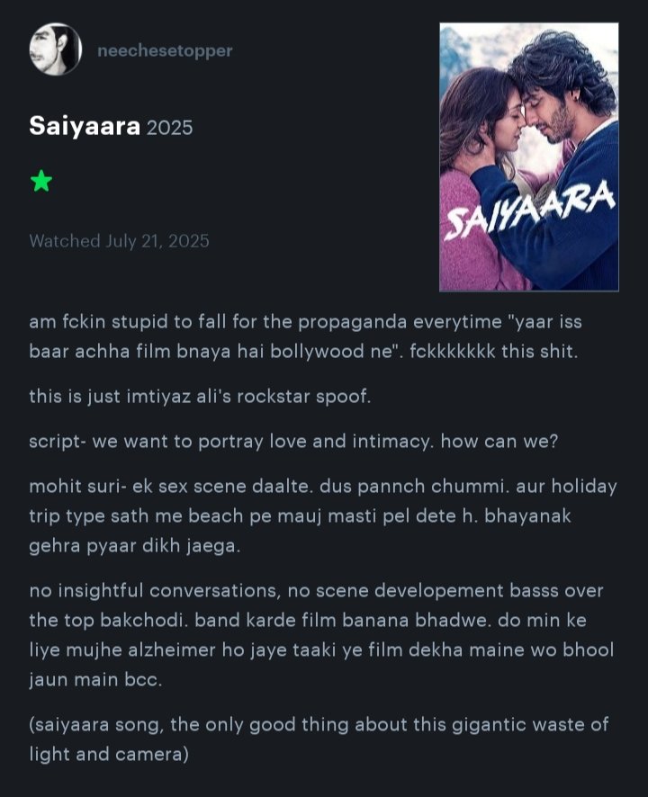Open the Saiyaara film title
648x797 pixels.
click(x=85, y=126)
